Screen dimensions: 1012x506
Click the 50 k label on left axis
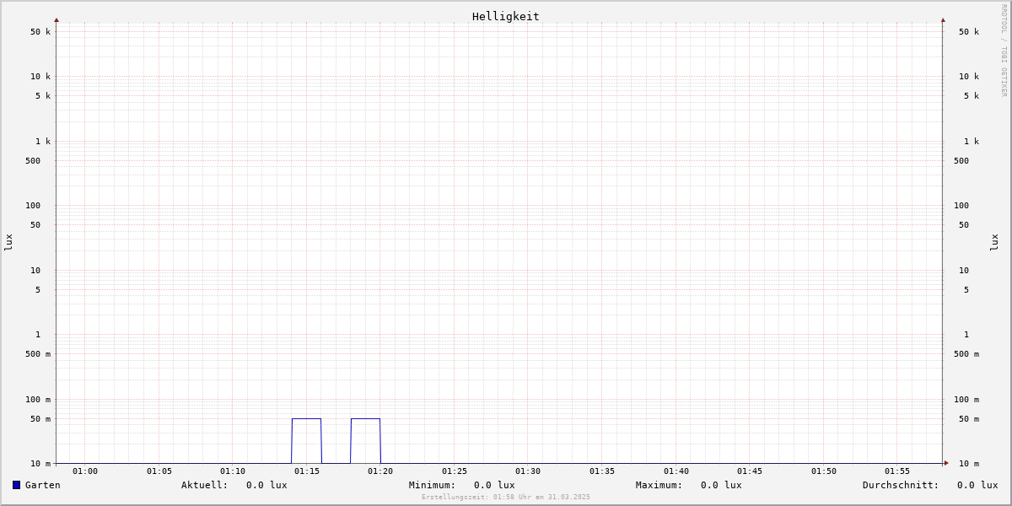(40, 32)
